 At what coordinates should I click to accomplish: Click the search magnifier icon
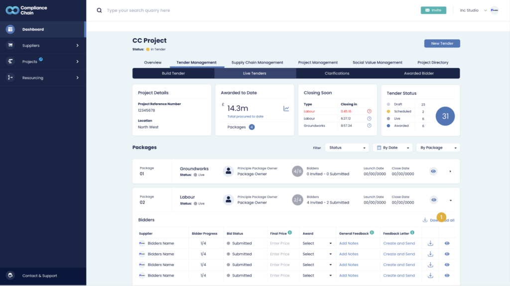tap(99, 10)
